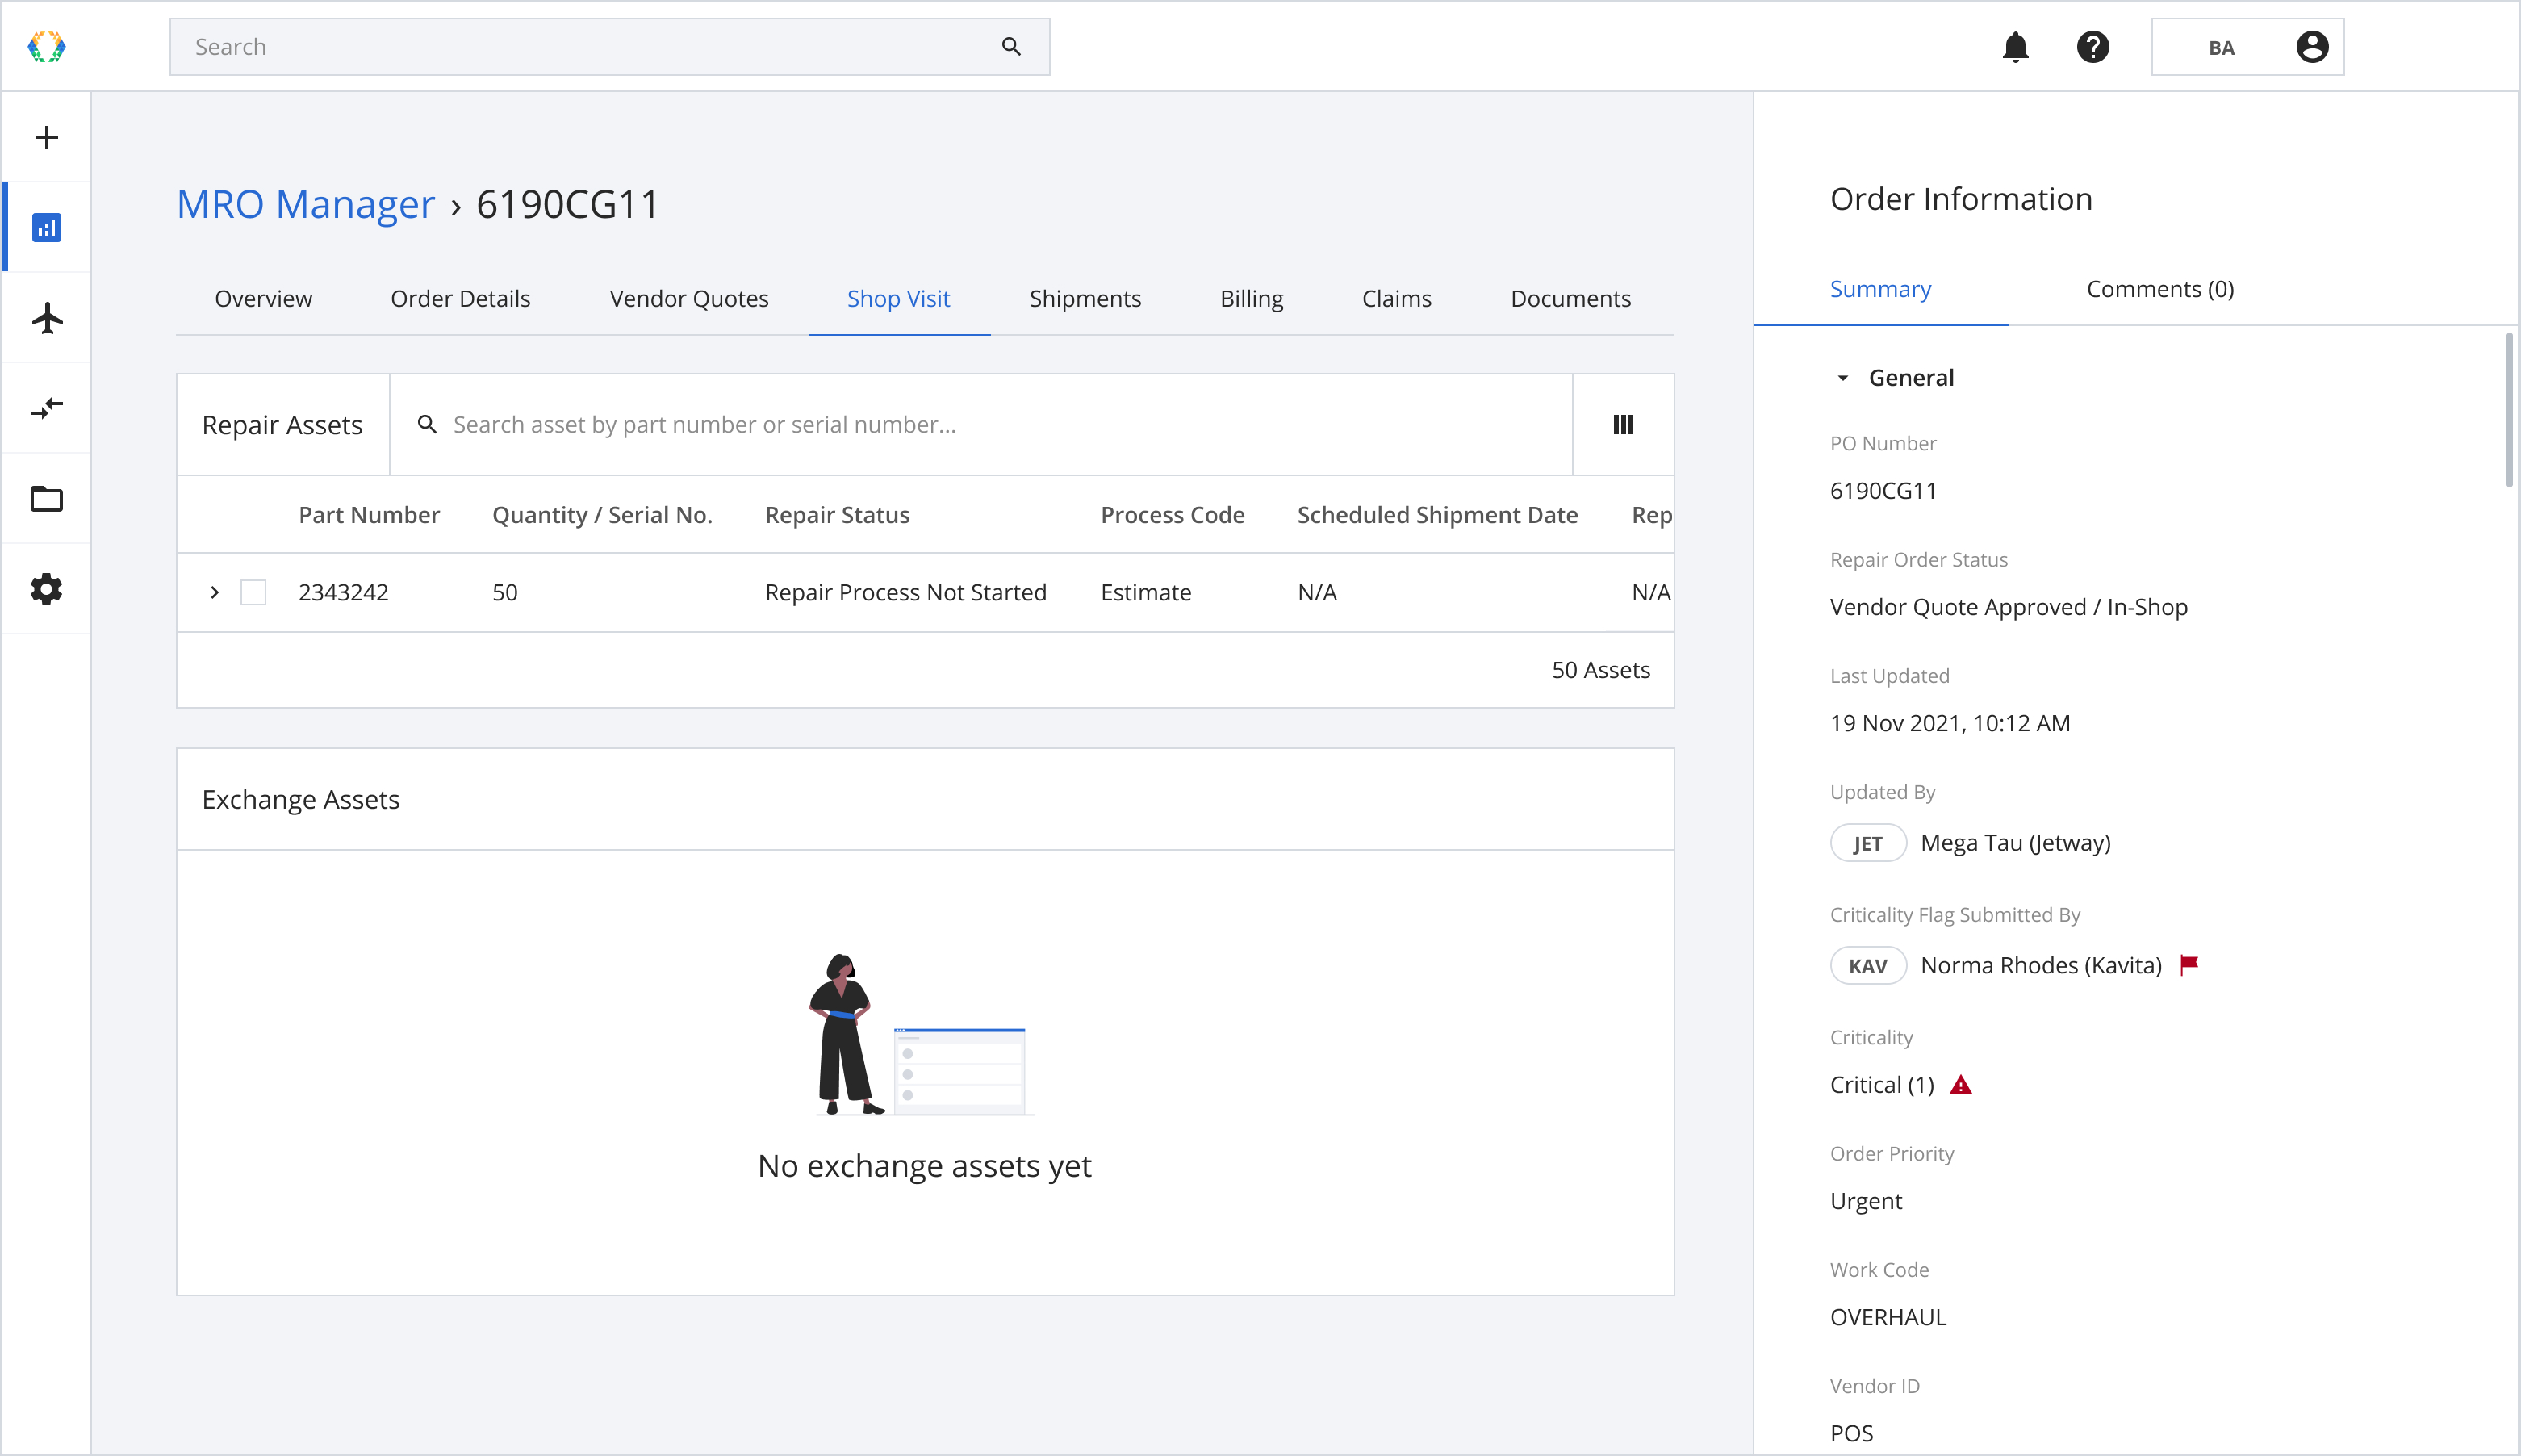This screenshot has width=2521, height=1456.
Task: Click the asset search magnifier icon
Action: [427, 425]
